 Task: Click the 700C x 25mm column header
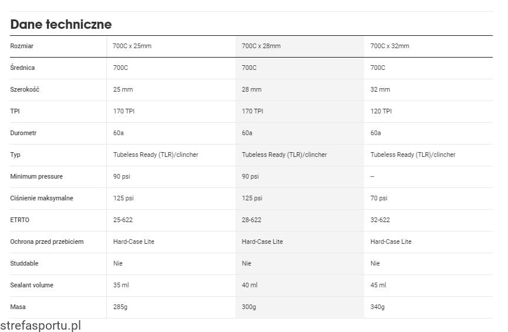tap(132, 46)
